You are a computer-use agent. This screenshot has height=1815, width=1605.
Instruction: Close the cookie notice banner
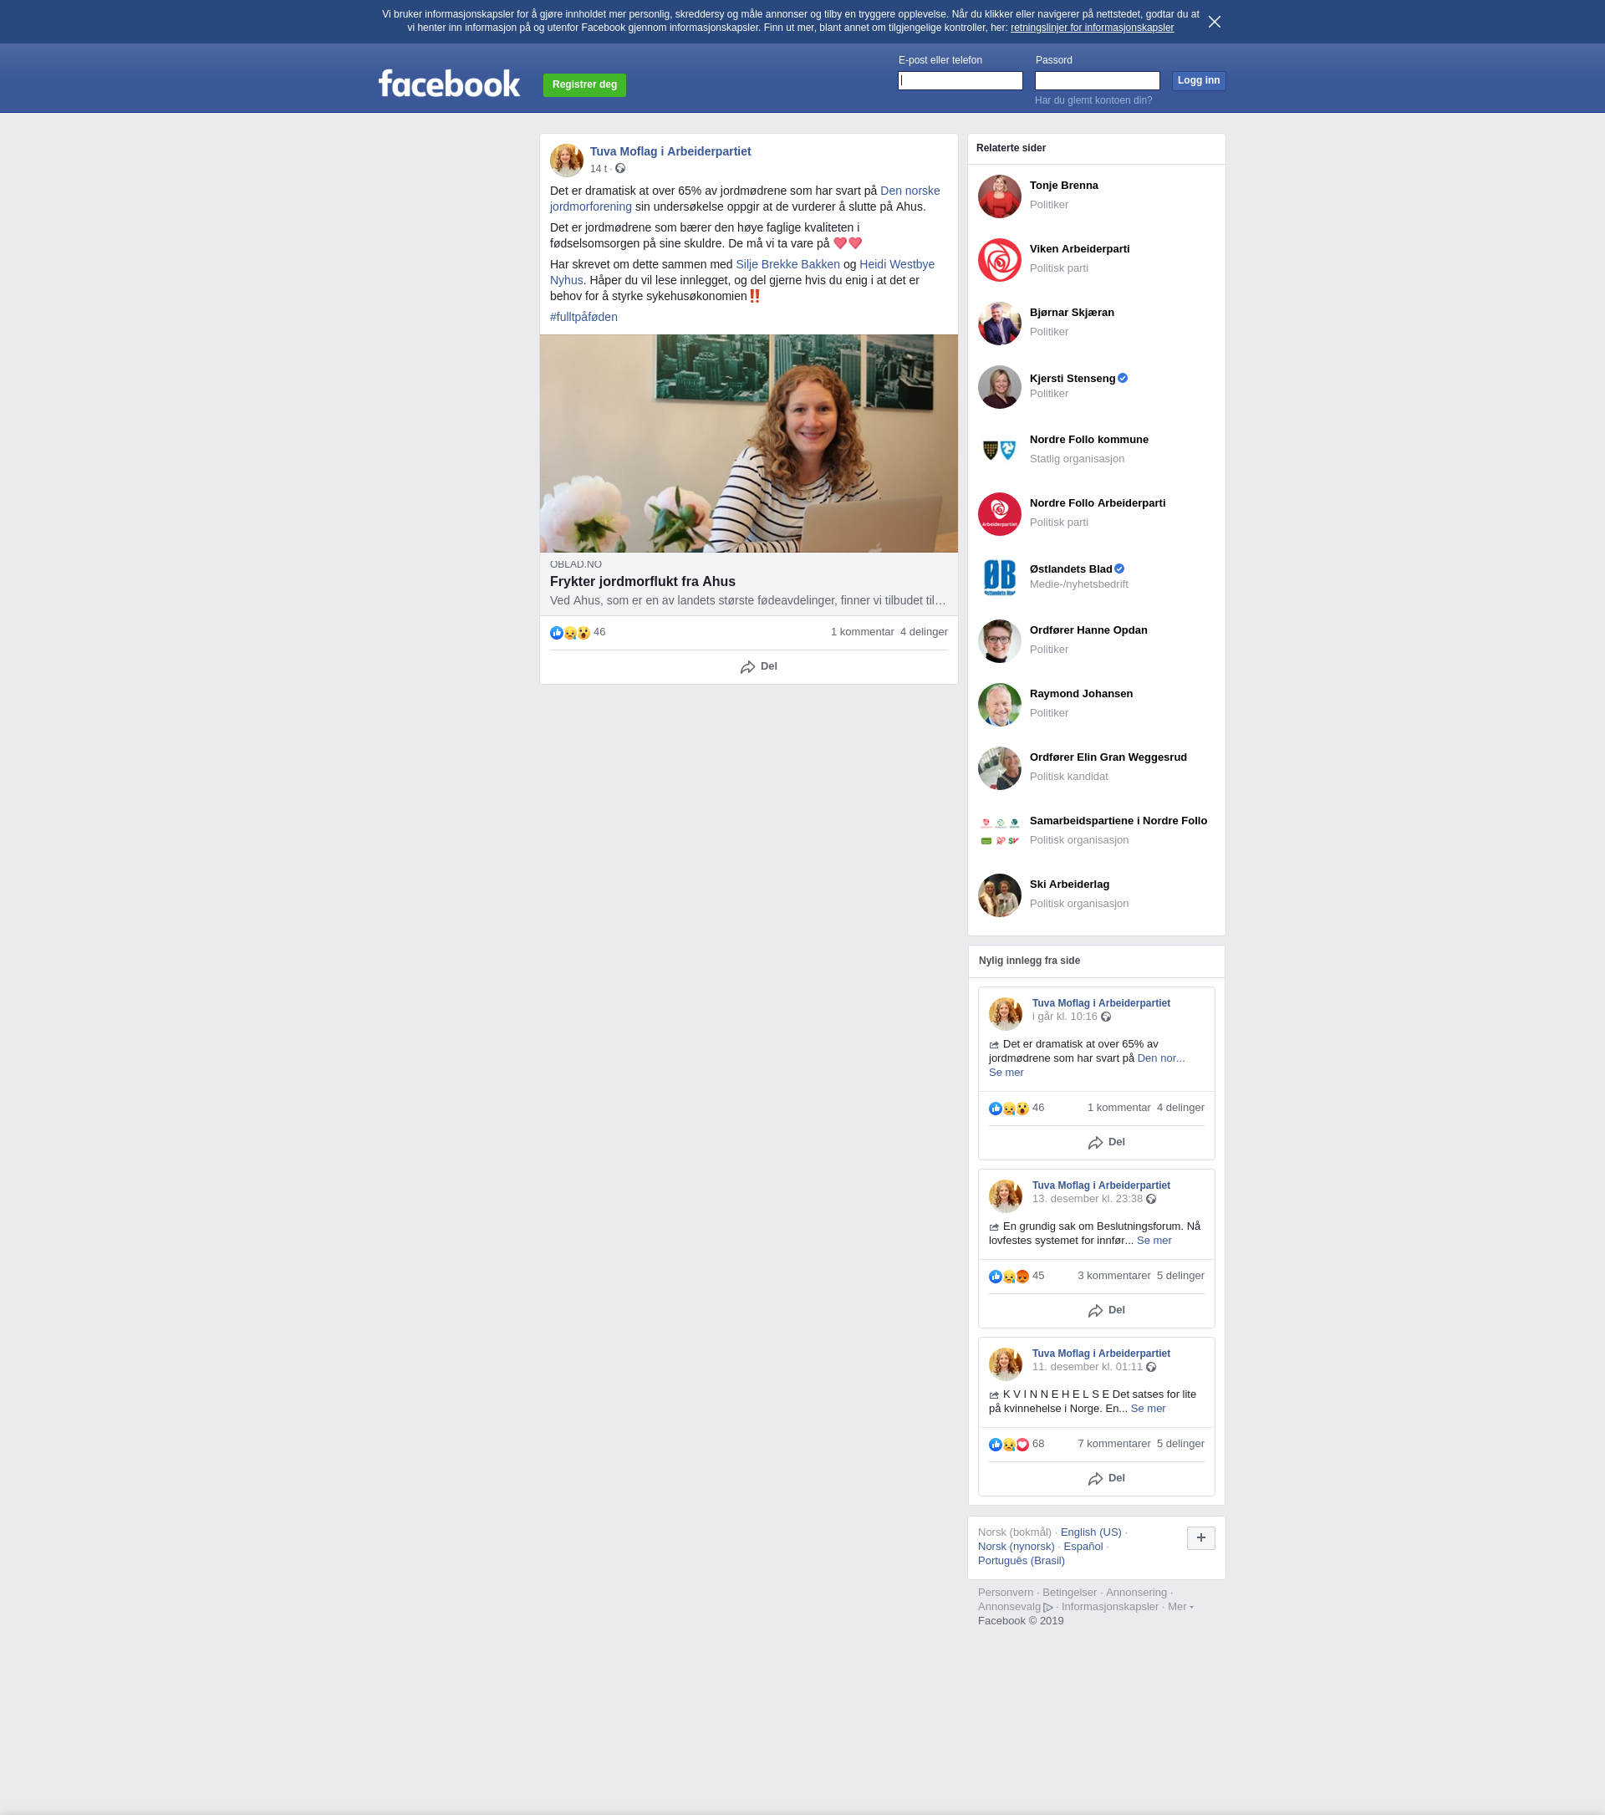(1214, 21)
